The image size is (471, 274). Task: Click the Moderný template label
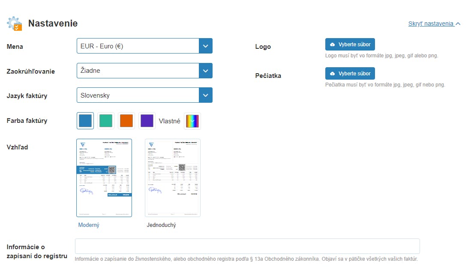[x=89, y=225]
